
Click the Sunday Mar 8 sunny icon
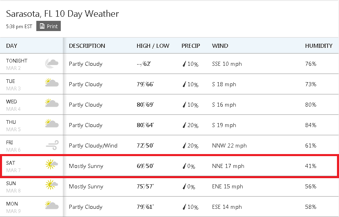click(51, 185)
